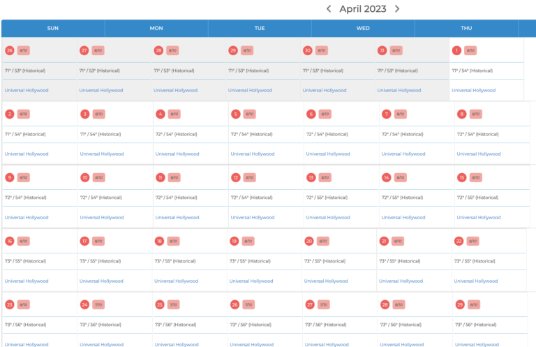Screen dimensions: 536x347
Task: Follow Universal Hollywood link on April 13
Action: click(327, 217)
